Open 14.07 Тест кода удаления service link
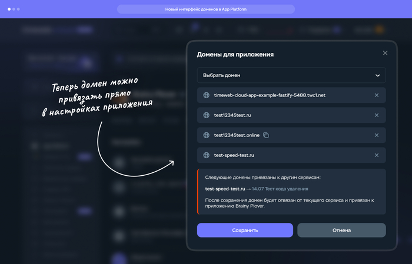This screenshot has width=412, height=264. 280,189
